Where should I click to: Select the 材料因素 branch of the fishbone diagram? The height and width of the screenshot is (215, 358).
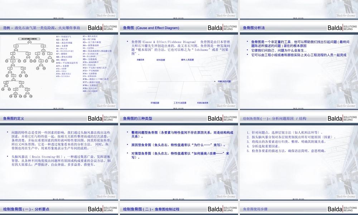(x=160, y=59)
